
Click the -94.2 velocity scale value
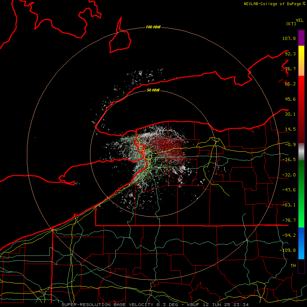point(289,235)
